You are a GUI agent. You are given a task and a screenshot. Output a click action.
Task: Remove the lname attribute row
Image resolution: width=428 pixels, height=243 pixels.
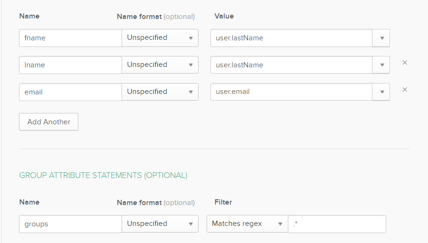point(405,63)
